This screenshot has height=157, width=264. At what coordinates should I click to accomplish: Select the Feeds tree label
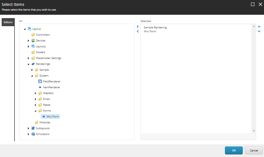coord(47,105)
